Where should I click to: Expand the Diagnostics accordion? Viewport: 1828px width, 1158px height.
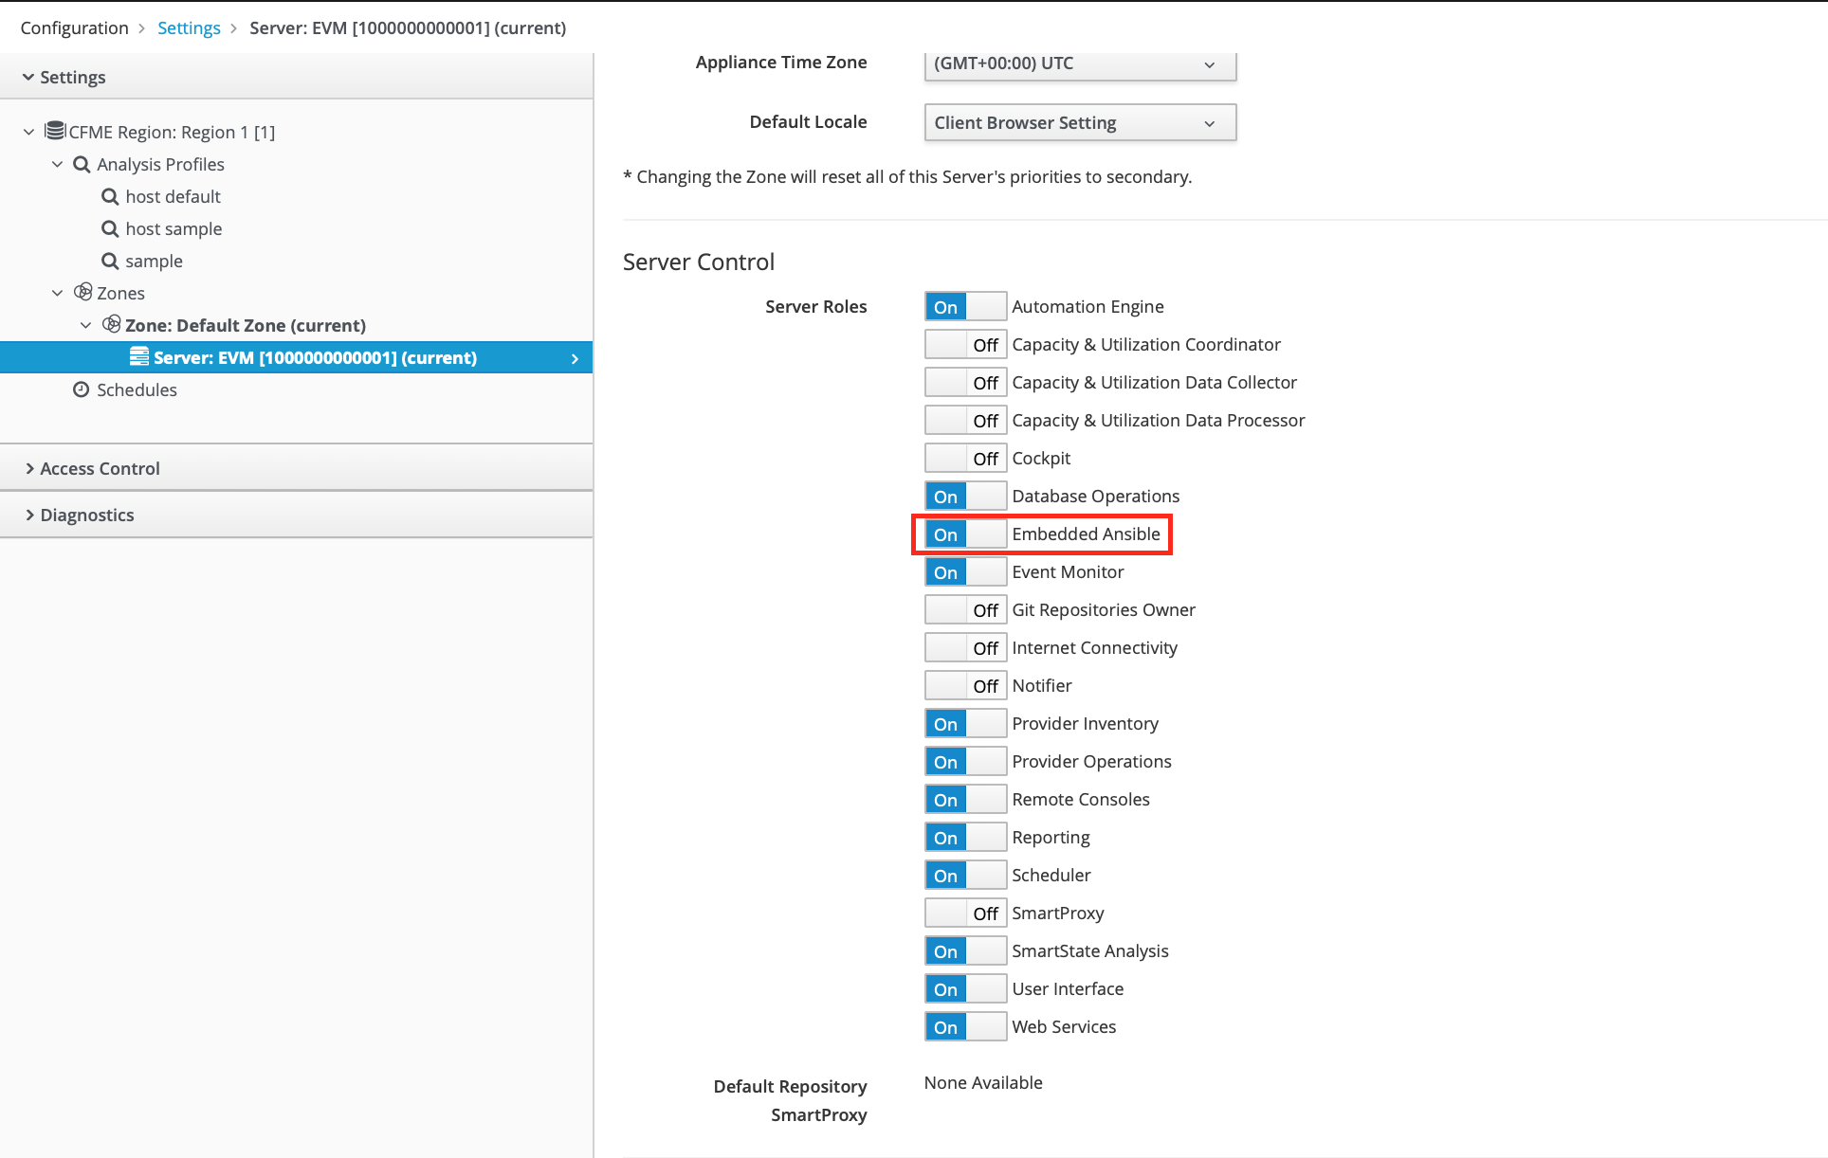pyautogui.click(x=87, y=515)
